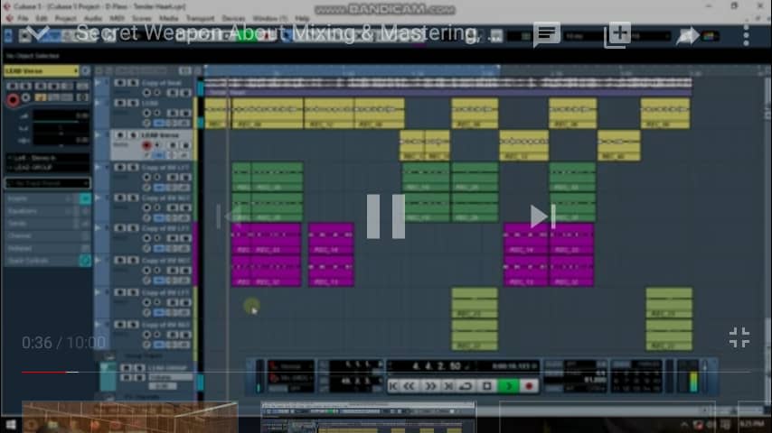Toggle the inspector's large red record enable button
This screenshot has width=772, height=433.
coord(13,100)
